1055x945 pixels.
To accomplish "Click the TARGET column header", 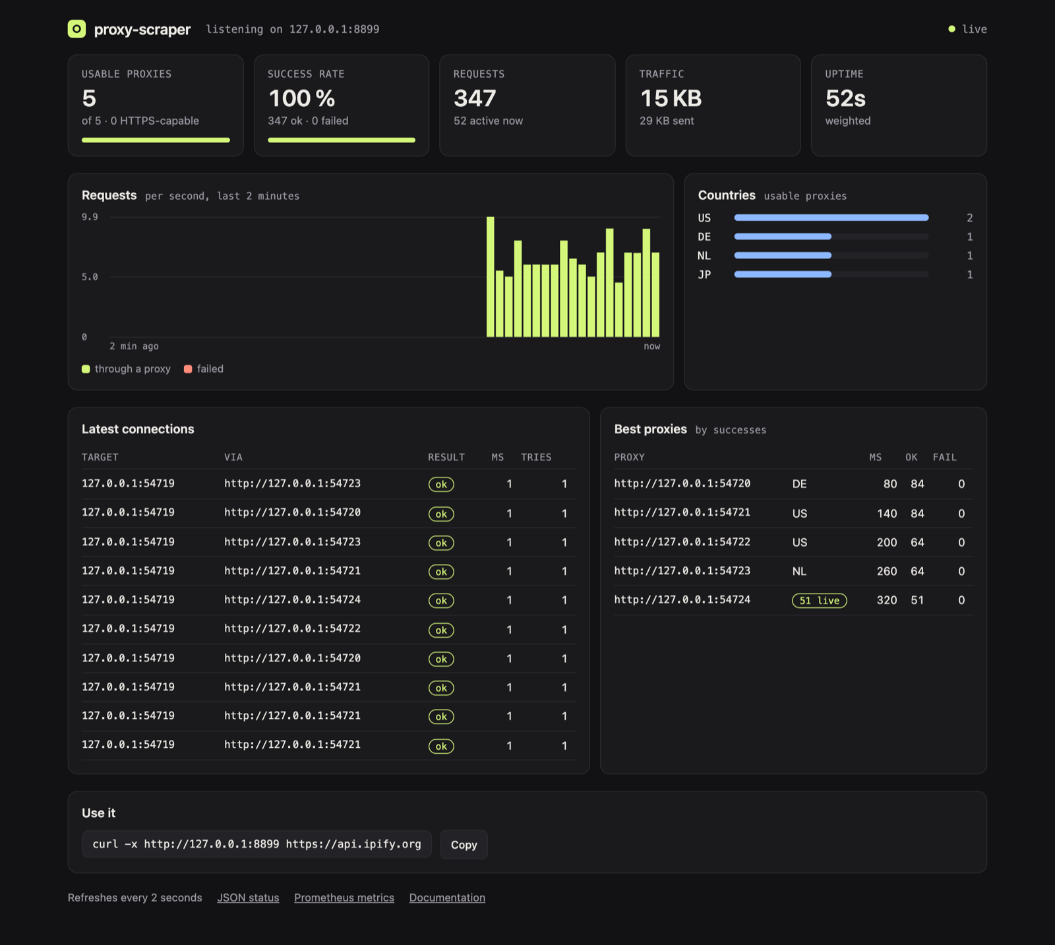I will [100, 457].
